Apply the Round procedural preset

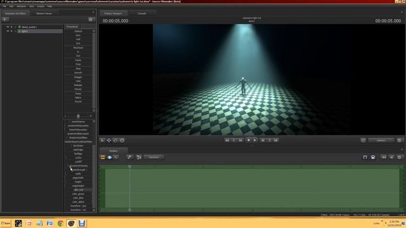coord(78,101)
